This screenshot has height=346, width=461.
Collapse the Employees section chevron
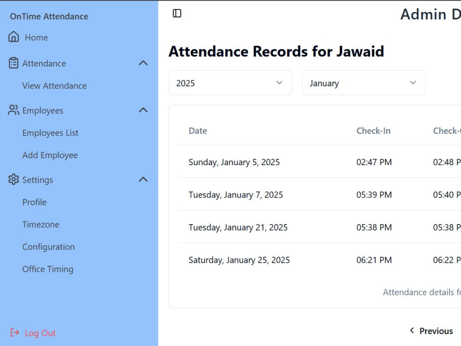144,110
